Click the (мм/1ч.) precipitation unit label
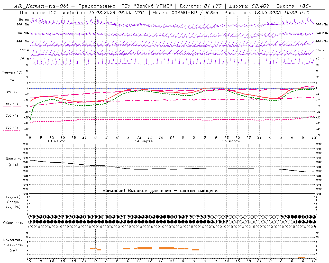This screenshot has height=263, width=329. pyautogui.click(x=13, y=207)
